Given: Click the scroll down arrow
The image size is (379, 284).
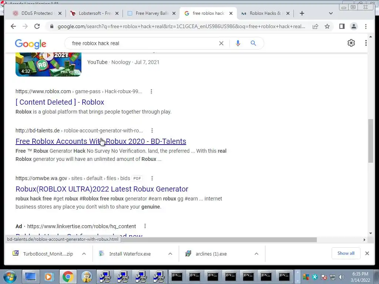Looking at the screenshot, I should [x=370, y=233].
